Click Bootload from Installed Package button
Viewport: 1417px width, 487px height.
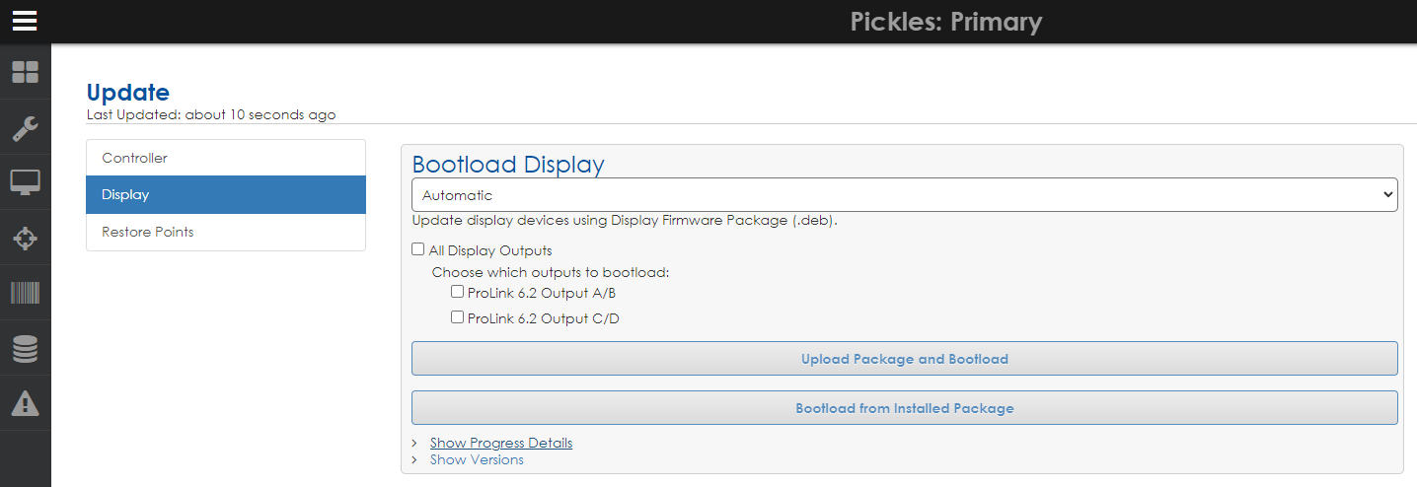(904, 408)
